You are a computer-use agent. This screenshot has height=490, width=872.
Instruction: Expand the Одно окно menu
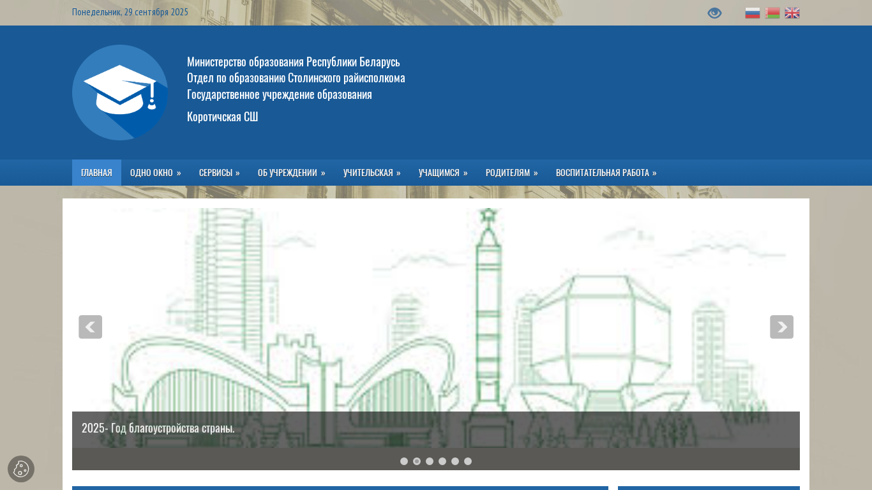(x=156, y=172)
